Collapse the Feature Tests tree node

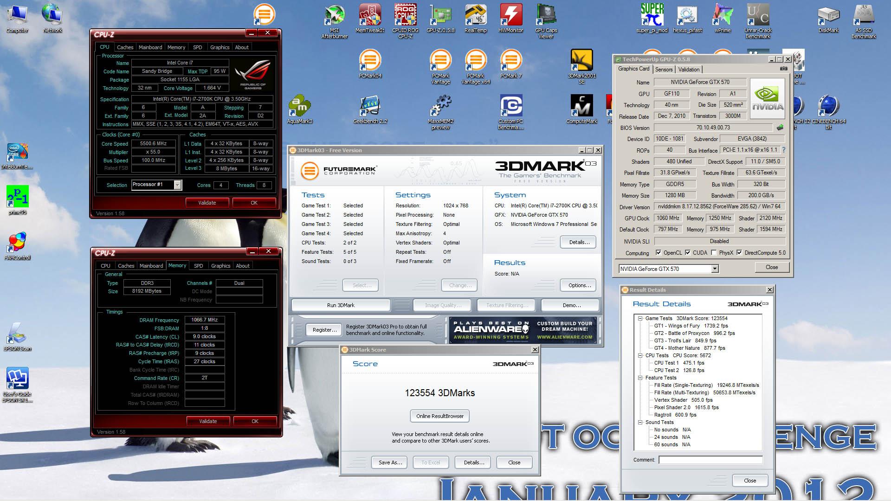tap(640, 378)
